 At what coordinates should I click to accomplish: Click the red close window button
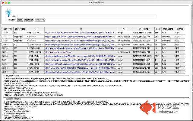2,2
